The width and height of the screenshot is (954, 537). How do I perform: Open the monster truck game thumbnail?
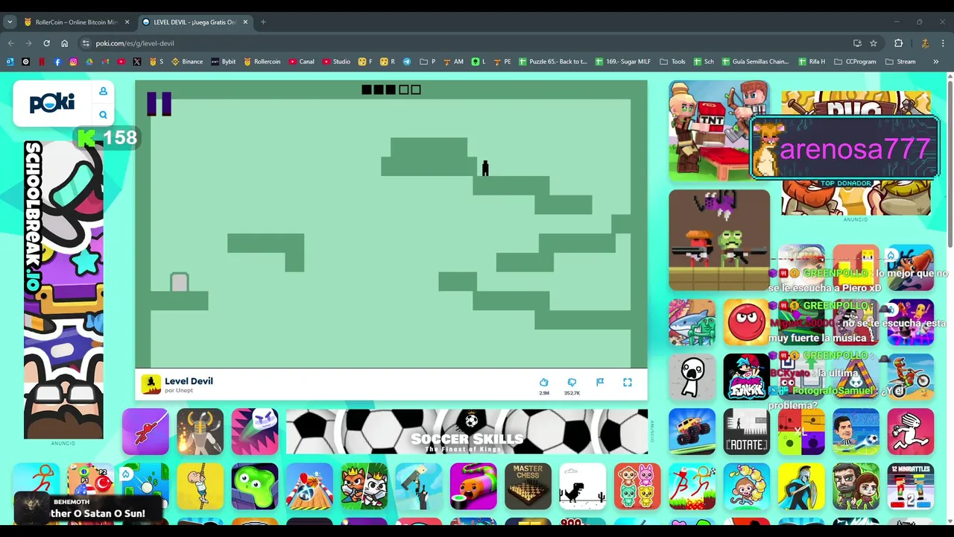[x=692, y=431]
